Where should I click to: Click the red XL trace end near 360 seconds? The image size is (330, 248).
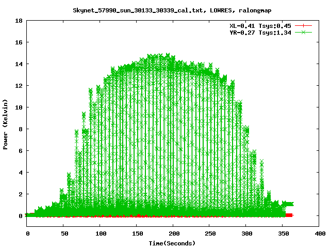[x=290, y=215]
